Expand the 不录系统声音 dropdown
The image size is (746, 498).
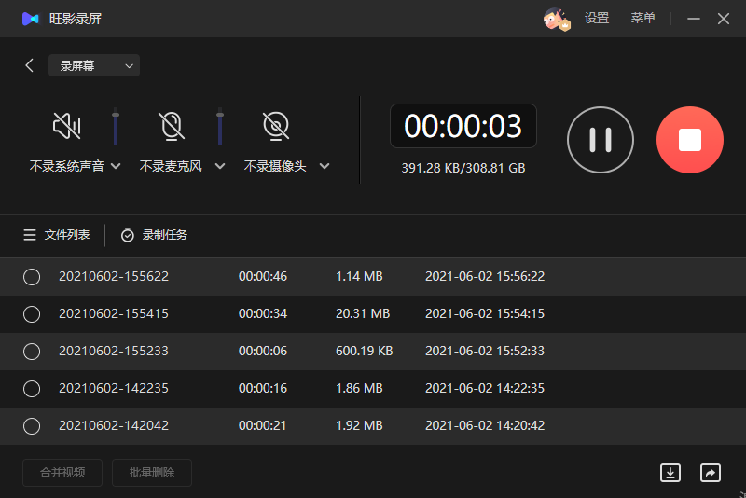116,166
